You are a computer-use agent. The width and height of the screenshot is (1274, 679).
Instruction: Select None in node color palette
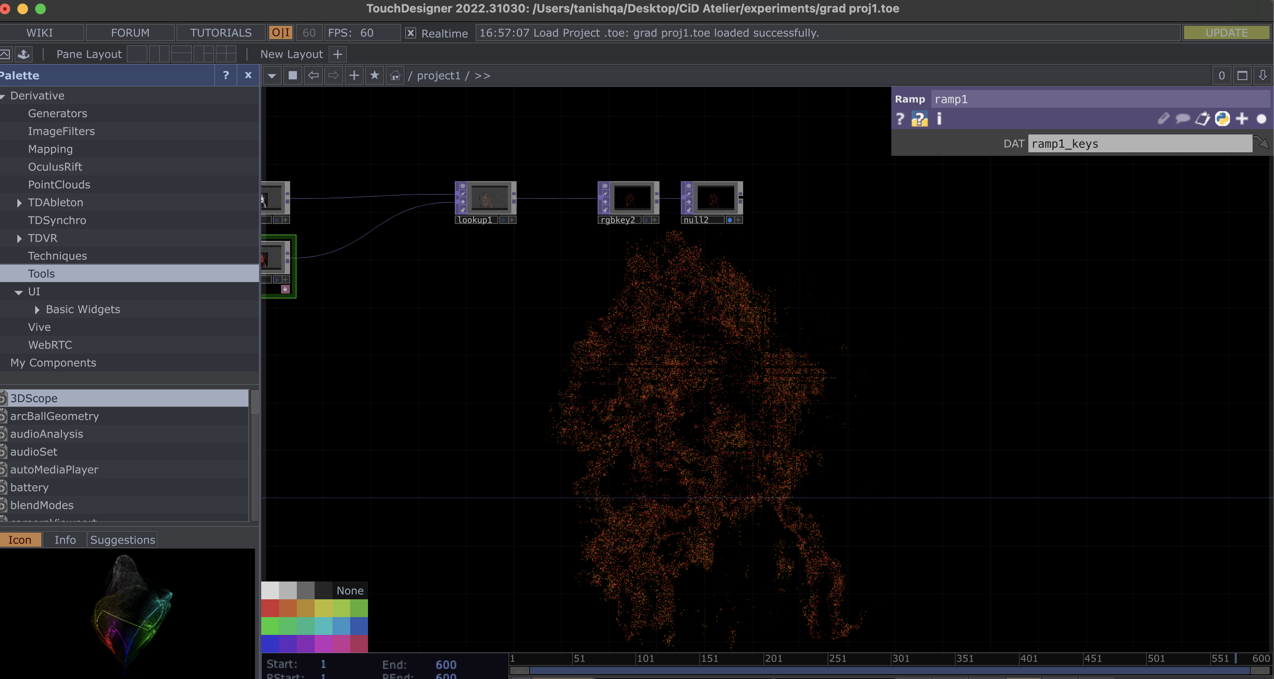point(350,590)
